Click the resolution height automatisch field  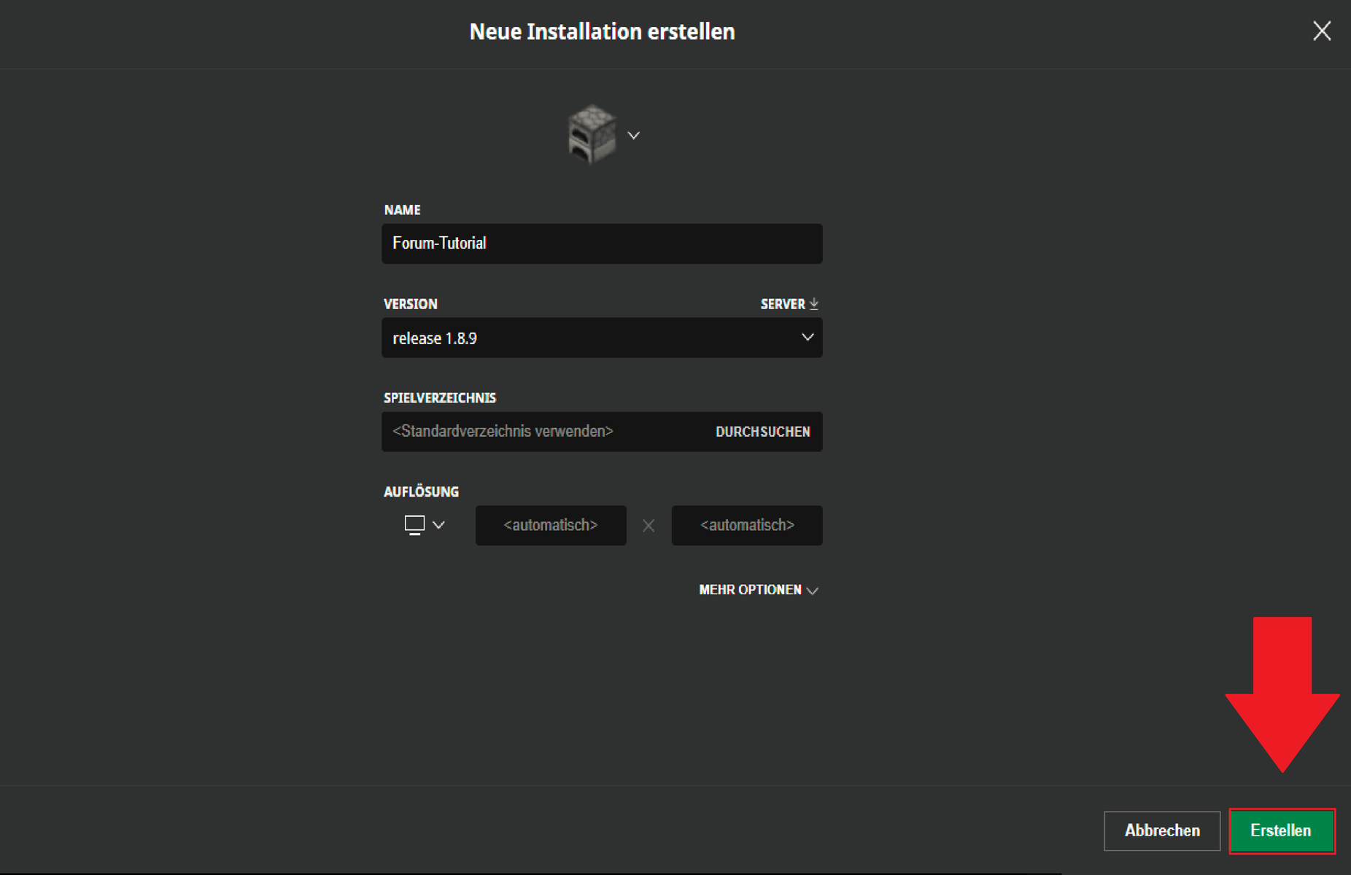pos(747,525)
